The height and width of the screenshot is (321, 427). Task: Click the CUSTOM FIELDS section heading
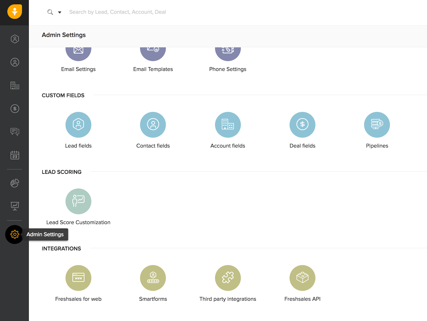(x=63, y=95)
